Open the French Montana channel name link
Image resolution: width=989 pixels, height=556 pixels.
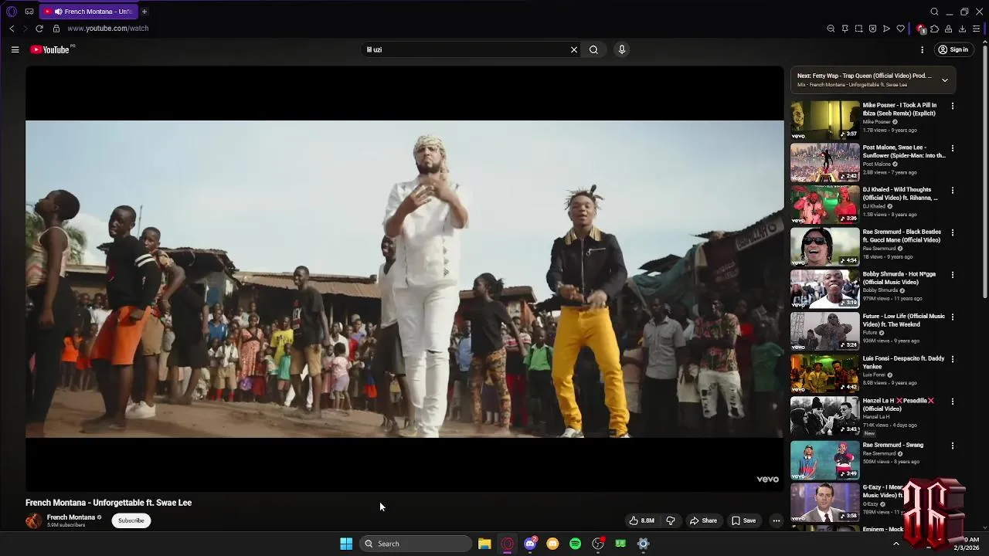pyautogui.click(x=71, y=517)
